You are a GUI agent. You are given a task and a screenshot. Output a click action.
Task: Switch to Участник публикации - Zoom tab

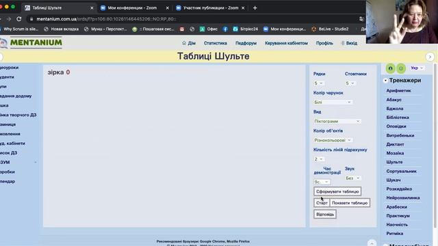tap(211, 8)
